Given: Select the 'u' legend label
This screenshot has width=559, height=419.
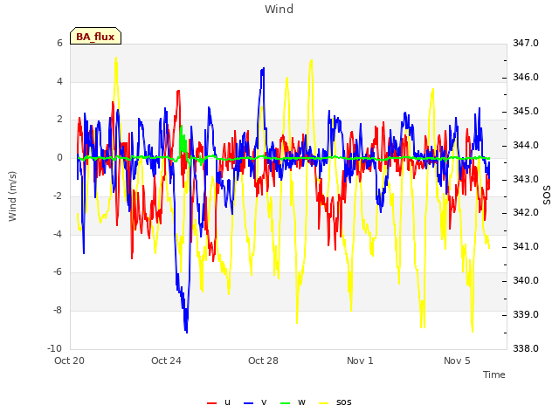Looking at the screenshot, I should tap(227, 402).
